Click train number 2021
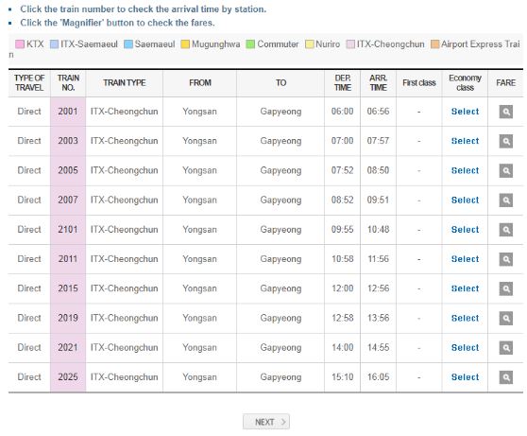Viewport: 527px width, 436px height. [x=68, y=347]
